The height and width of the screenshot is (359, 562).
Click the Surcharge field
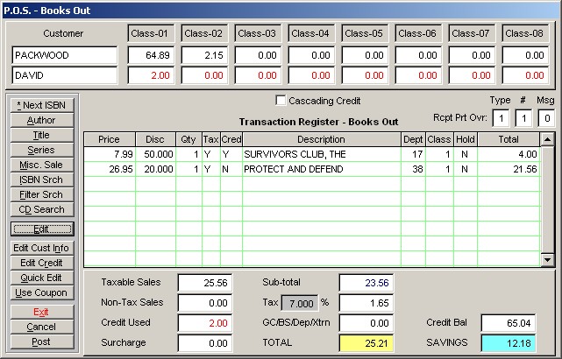205,343
